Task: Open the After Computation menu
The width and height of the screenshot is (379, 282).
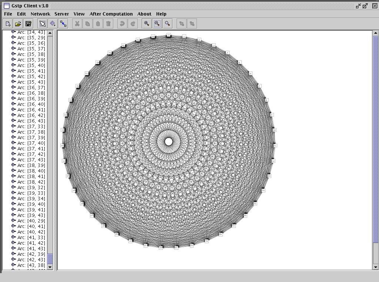Action: click(111, 14)
